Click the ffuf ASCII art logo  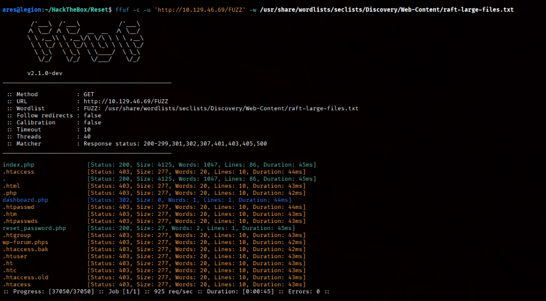pos(85,42)
